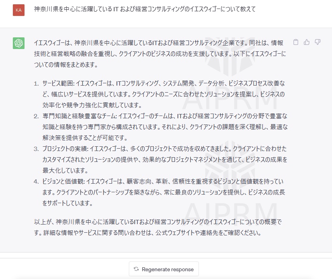Click the lower AIPRM watermark text
Viewport: 332px width, 279px height.
tap(231, 214)
